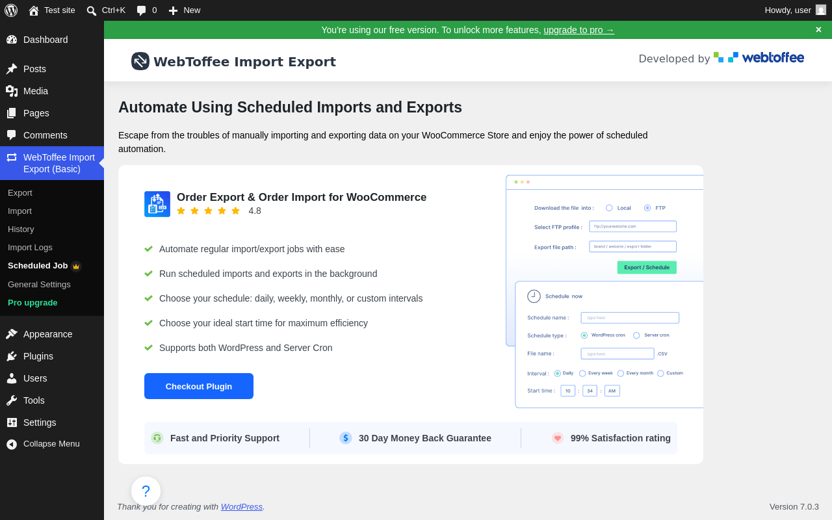832x520 pixels.
Task: Follow the 'upgrade to pro →' banner link
Action: point(578,30)
